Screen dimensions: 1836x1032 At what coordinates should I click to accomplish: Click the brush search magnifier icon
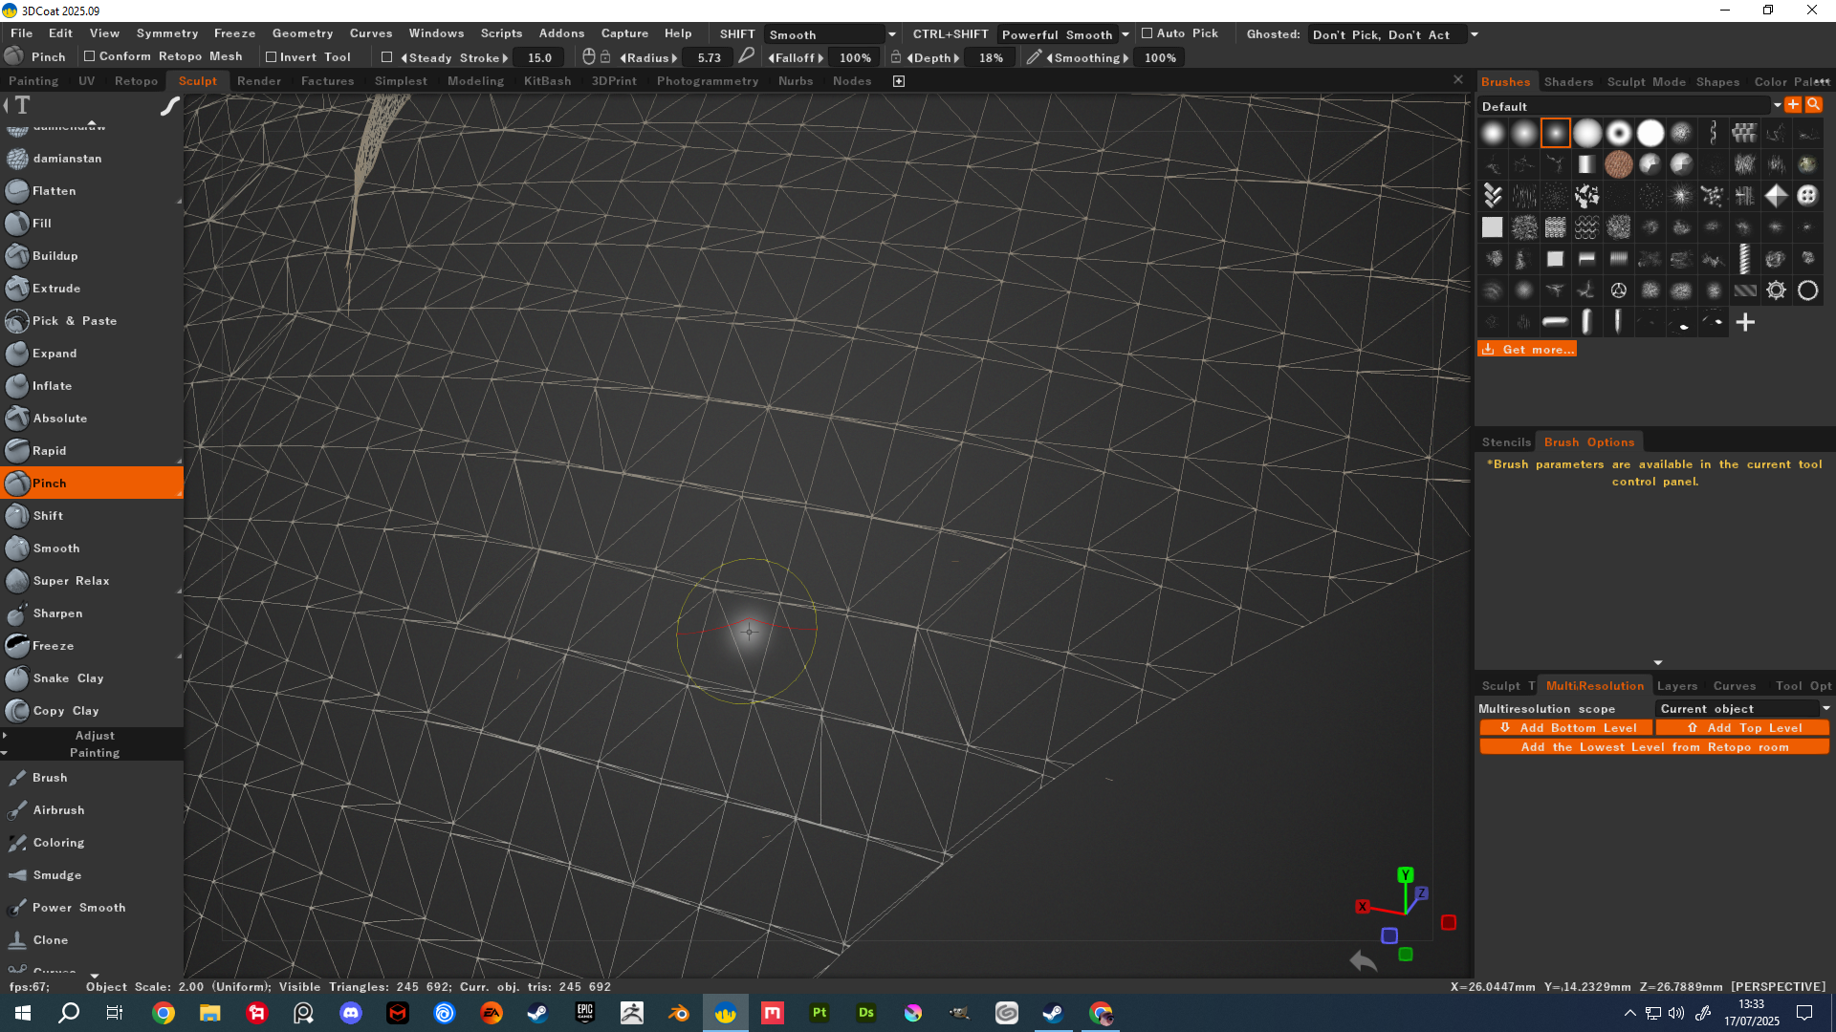(x=1813, y=105)
